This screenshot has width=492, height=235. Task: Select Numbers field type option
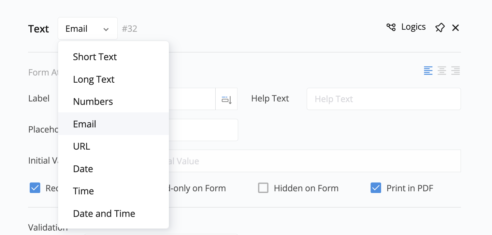click(x=93, y=101)
